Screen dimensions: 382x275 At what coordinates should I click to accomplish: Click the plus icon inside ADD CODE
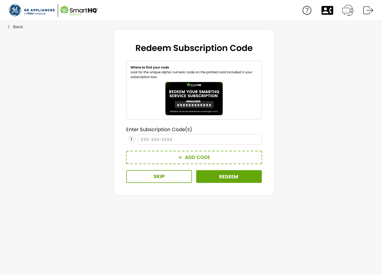[x=180, y=157]
